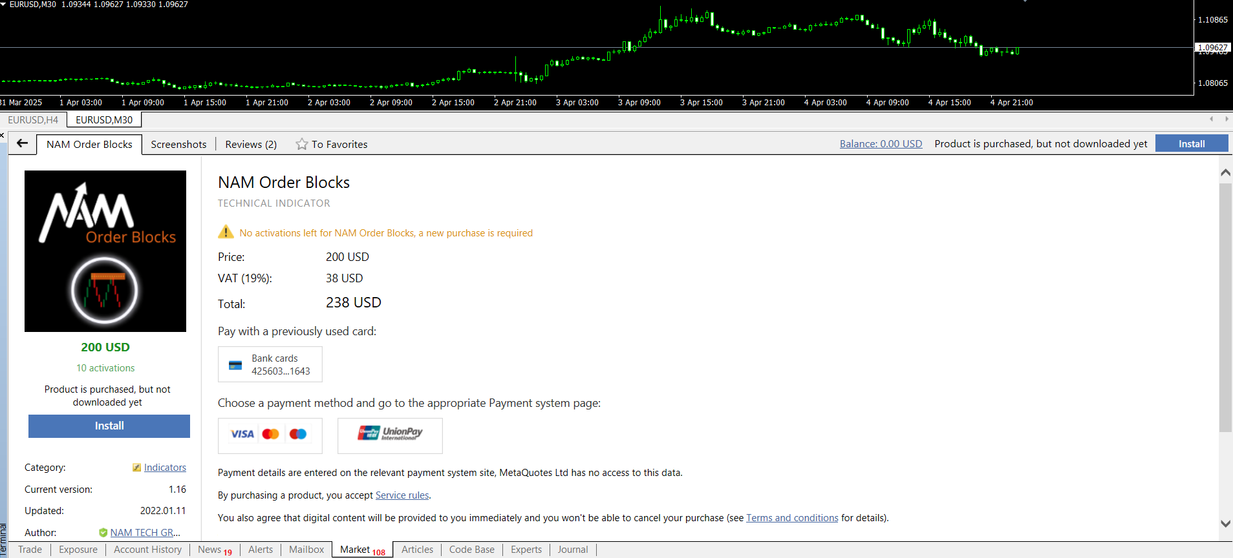Click the Install button in the top bar

1191,143
